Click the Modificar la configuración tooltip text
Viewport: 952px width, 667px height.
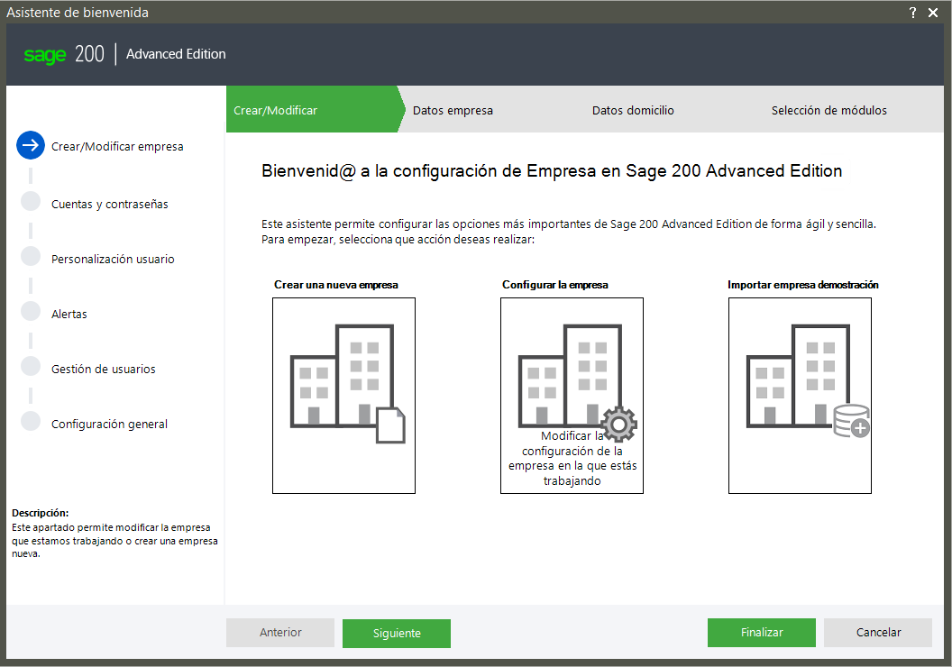572,458
